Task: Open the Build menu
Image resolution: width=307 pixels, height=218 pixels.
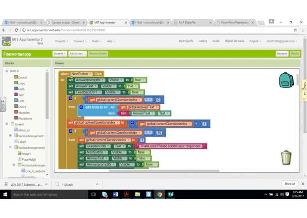Action: (96, 41)
